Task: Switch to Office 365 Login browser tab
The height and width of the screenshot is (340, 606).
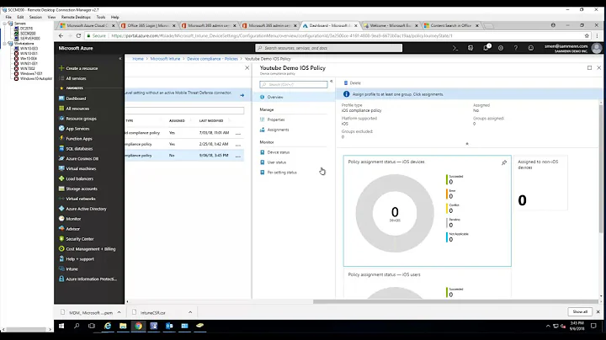Action: 148,25
